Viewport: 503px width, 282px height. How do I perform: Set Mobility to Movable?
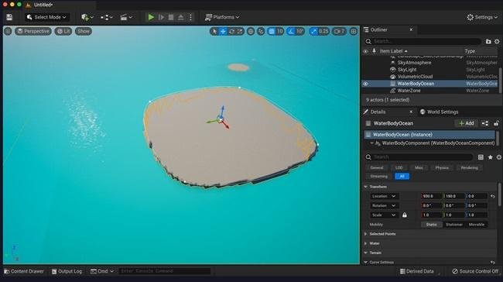[x=477, y=225]
